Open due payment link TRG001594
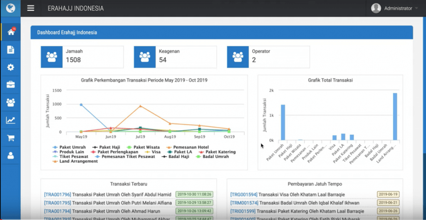 [244, 194]
